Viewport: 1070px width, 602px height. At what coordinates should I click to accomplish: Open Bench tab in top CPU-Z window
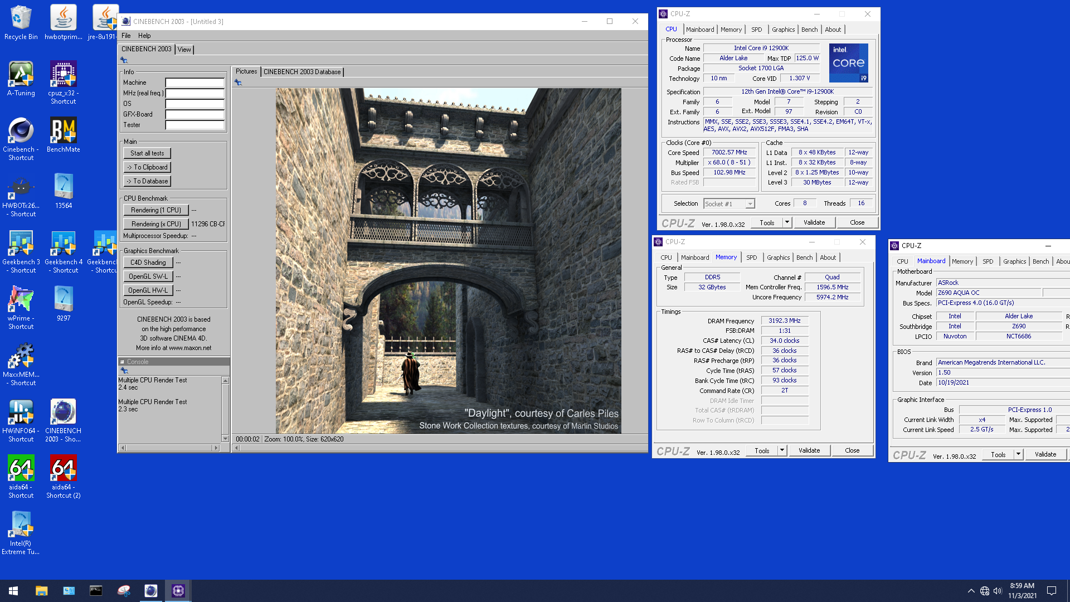point(809,30)
